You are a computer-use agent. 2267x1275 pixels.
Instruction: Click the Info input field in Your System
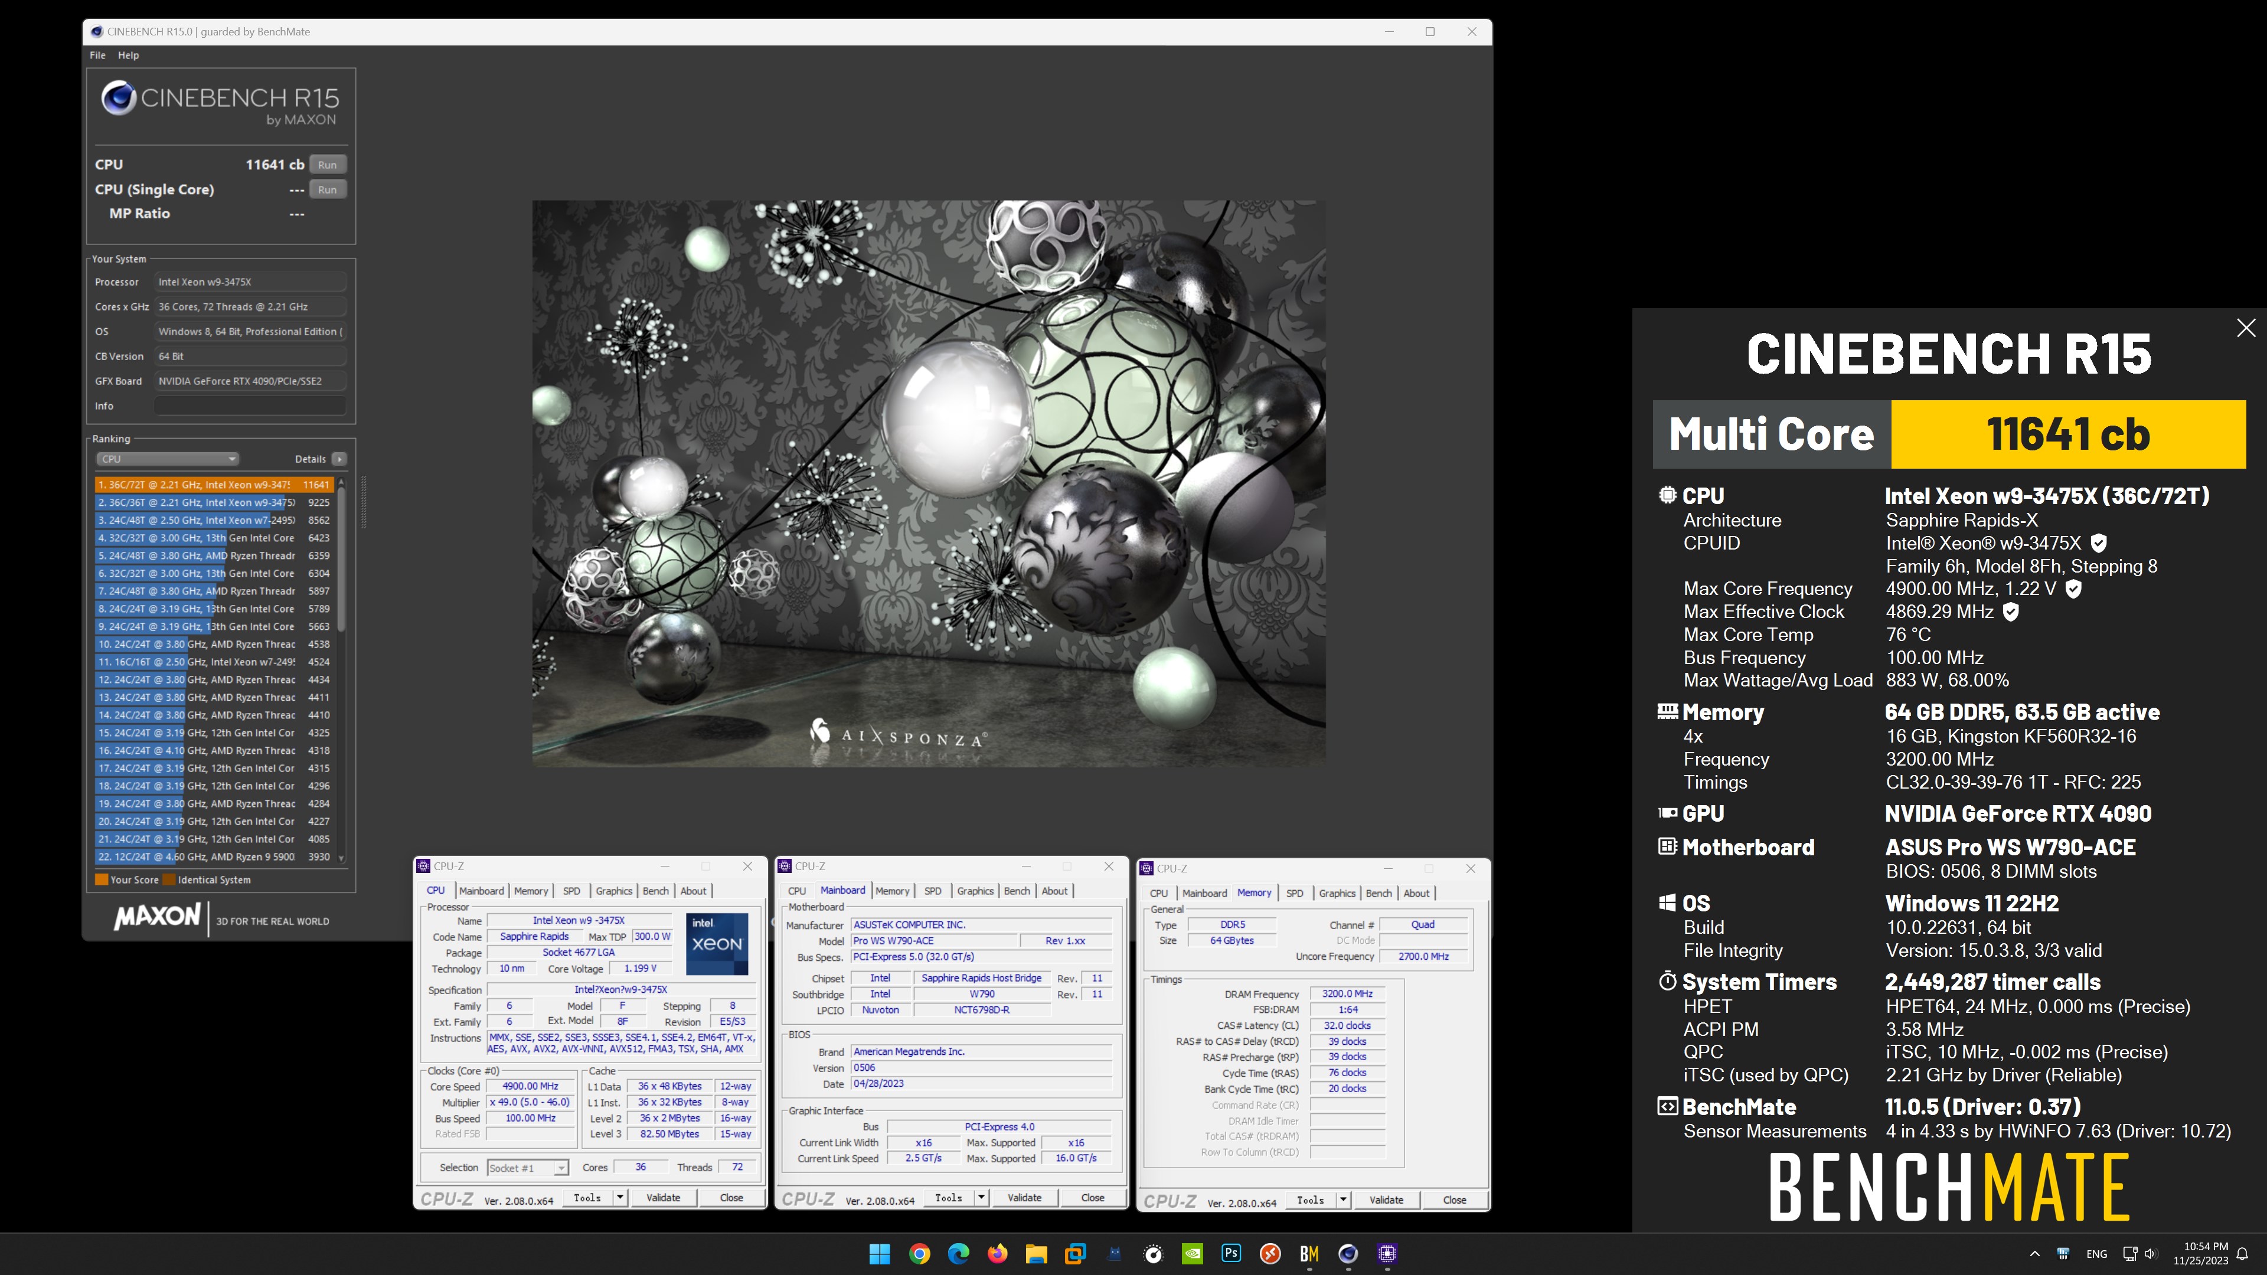250,406
